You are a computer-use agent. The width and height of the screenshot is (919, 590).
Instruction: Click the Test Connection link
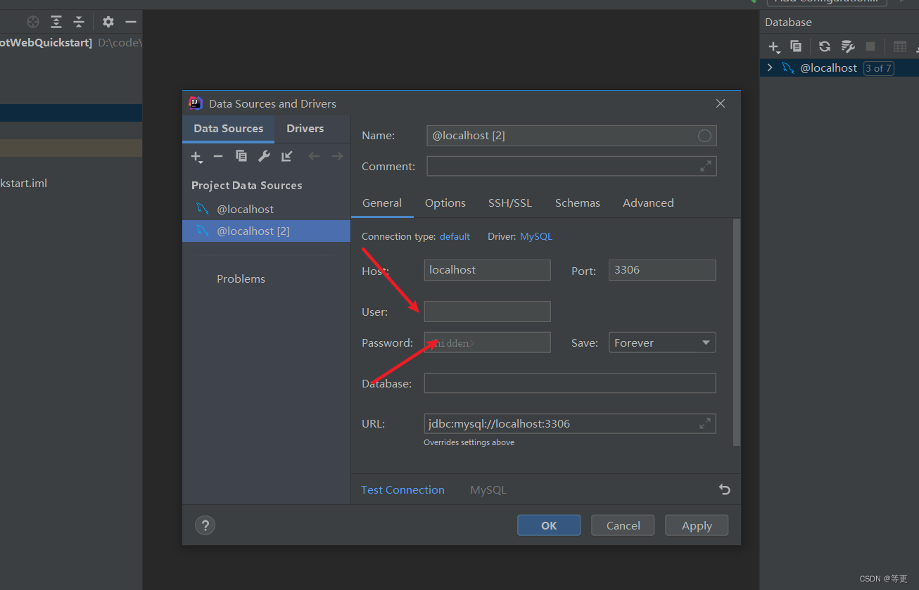pos(403,489)
